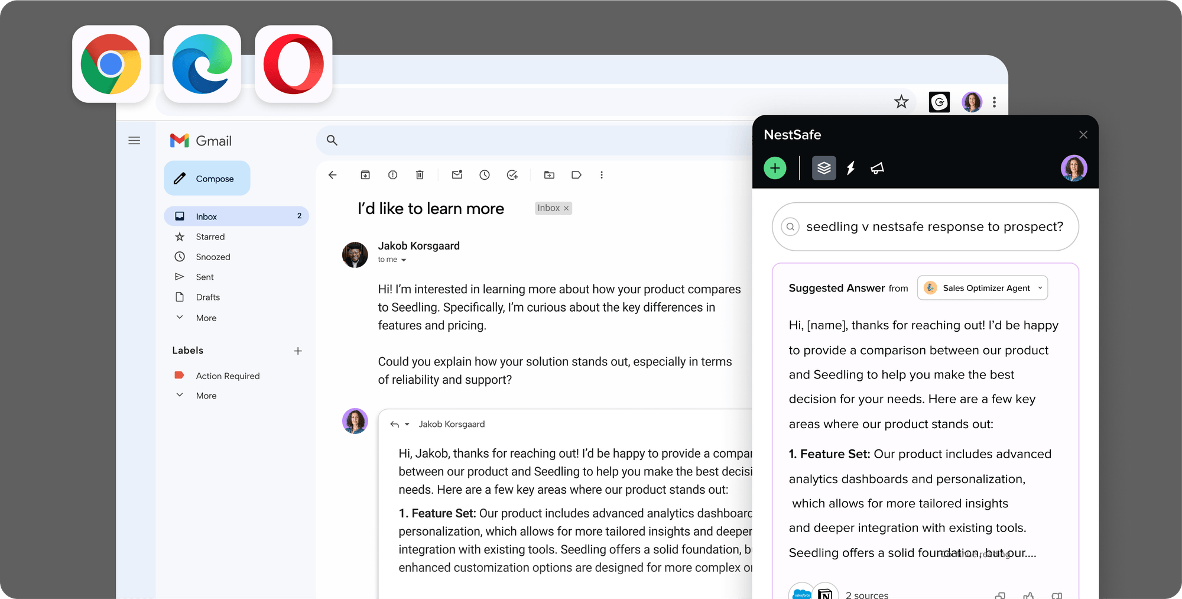This screenshot has height=599, width=1182.
Task: Open the lightning bolt tab in NestSafe
Action: [x=851, y=168]
